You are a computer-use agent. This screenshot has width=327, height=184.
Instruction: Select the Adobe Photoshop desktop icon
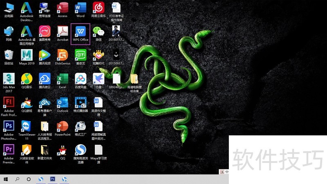9,130
